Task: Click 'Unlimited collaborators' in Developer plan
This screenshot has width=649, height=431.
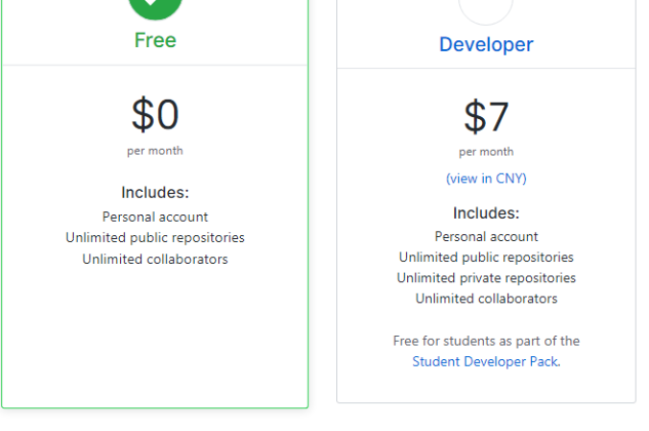Action: pos(487,299)
